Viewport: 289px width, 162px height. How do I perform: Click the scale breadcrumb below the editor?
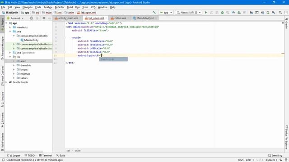(78, 151)
